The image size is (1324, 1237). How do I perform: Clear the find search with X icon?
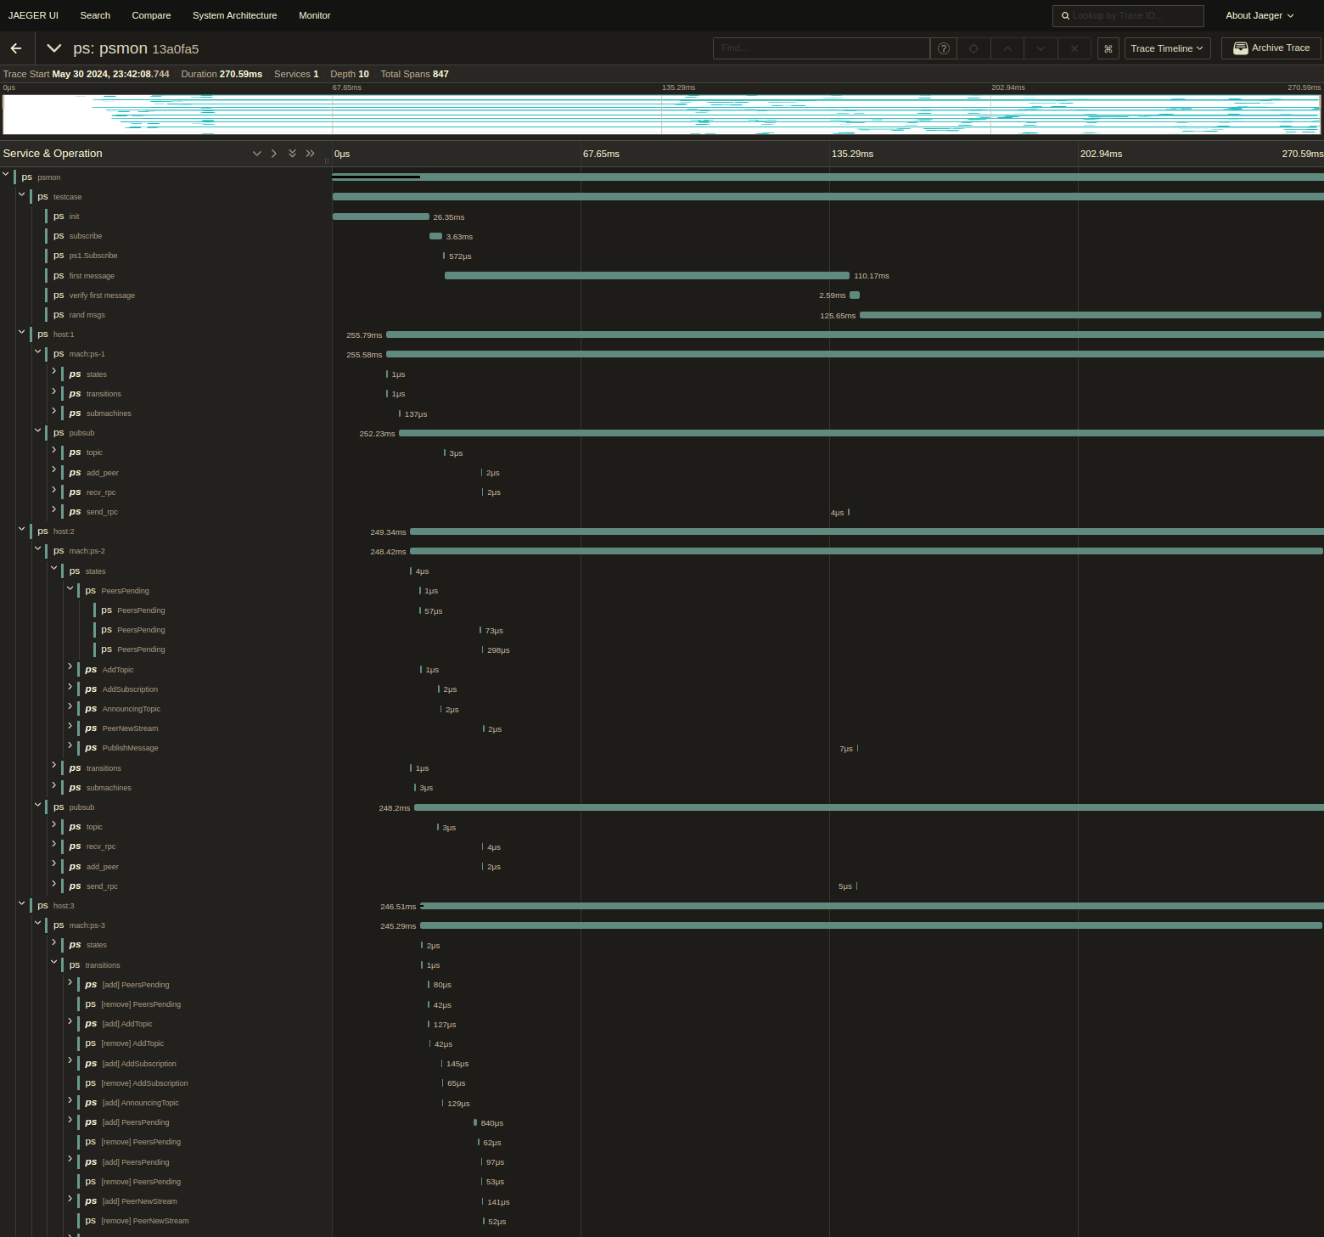pos(1074,48)
